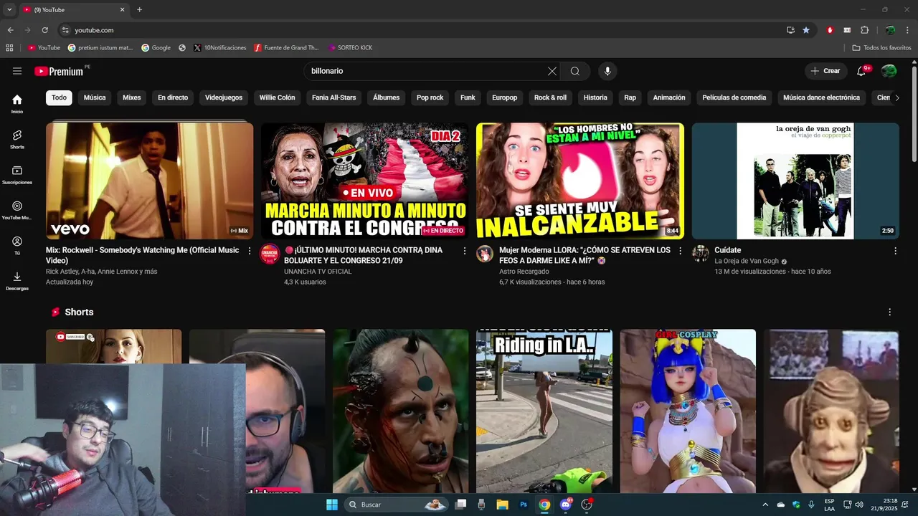Open SORTEO KICK bookmark

pos(350,48)
